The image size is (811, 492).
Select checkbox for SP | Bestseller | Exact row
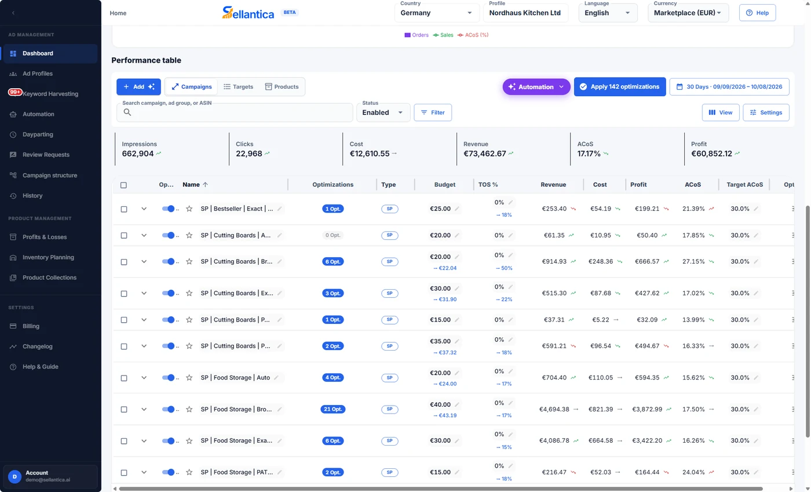pos(123,209)
